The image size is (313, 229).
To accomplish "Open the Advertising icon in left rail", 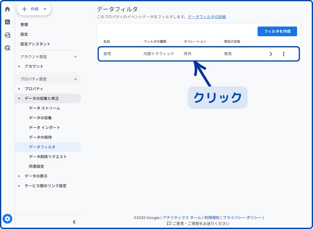I will click(x=8, y=48).
